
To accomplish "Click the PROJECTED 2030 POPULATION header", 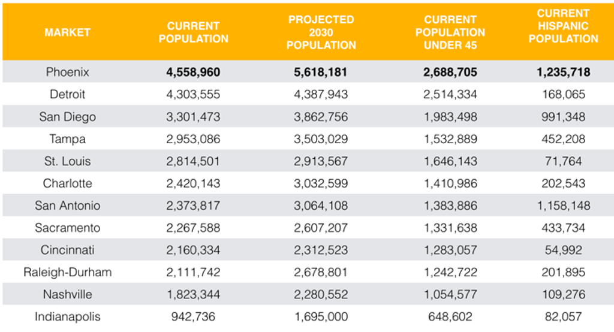I will click(321, 32).
